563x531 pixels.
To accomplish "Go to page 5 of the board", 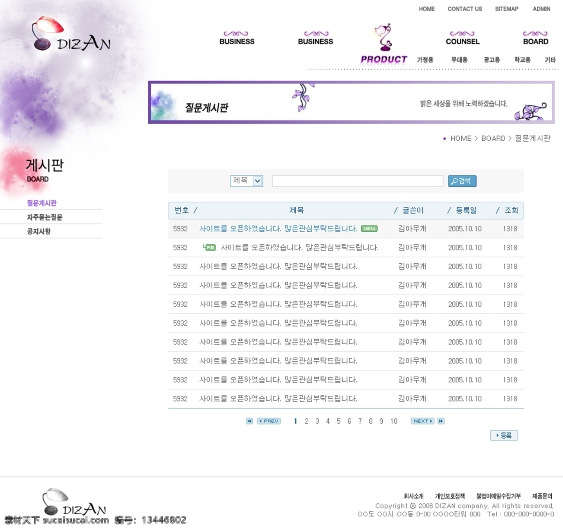I will point(338,421).
